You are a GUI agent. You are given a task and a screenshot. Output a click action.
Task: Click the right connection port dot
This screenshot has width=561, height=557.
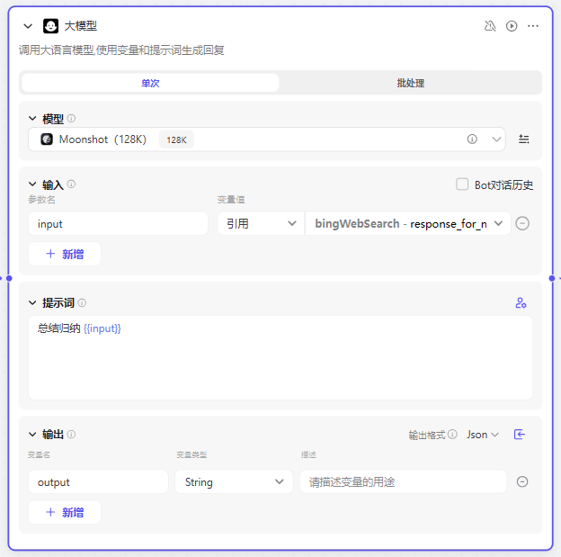[552, 278]
